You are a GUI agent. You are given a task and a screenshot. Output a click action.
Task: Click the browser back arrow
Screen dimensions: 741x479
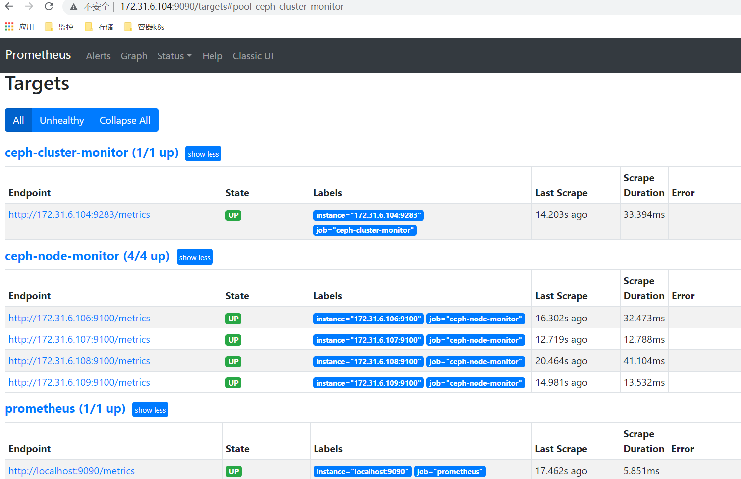pyautogui.click(x=9, y=7)
